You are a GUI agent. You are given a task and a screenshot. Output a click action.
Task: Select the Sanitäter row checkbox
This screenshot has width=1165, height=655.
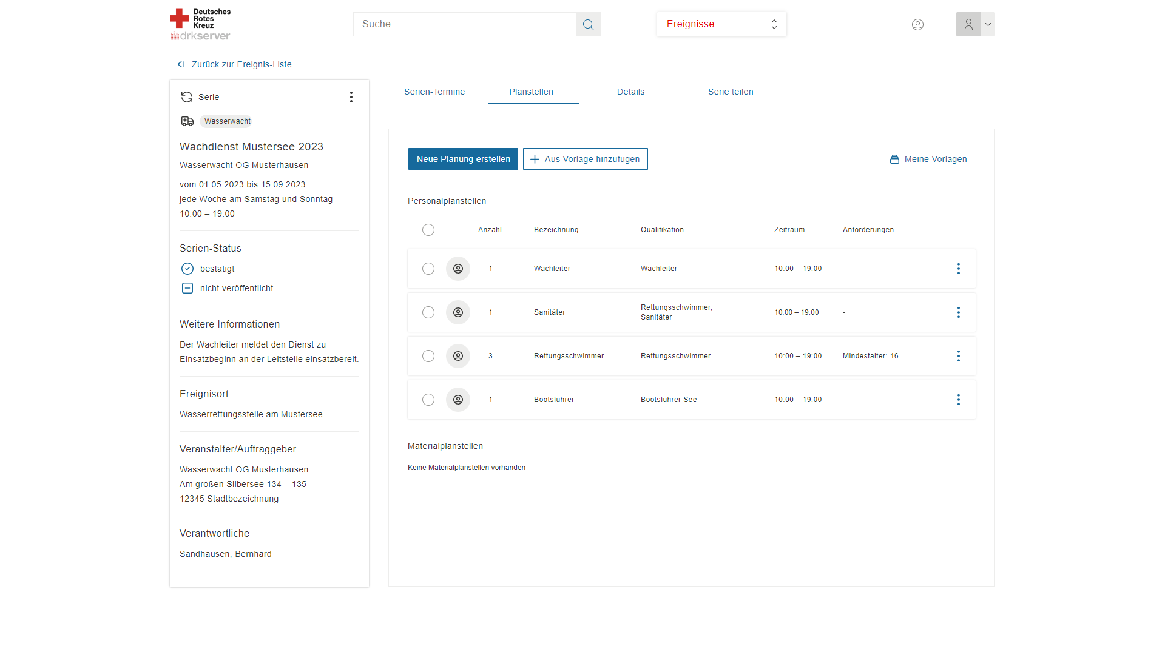[428, 312]
